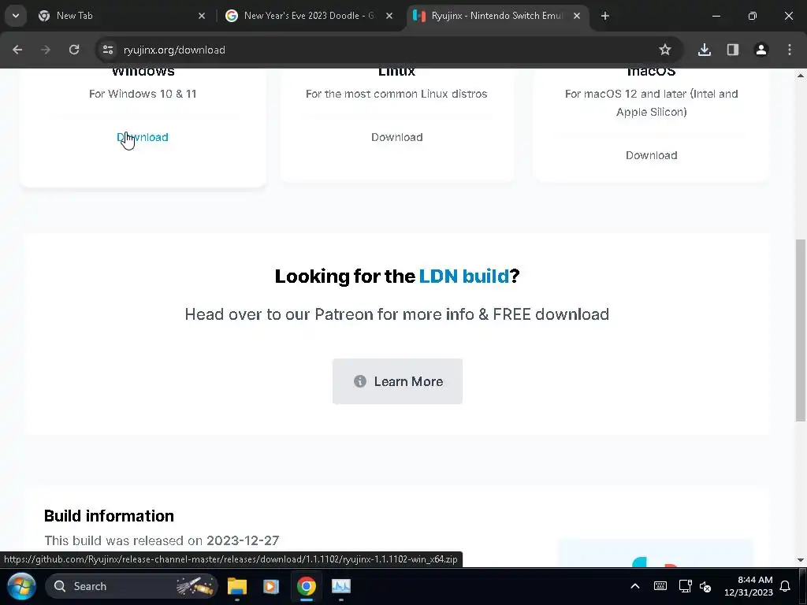Open the tab search dropdown arrow
807x605 pixels.
tap(16, 16)
